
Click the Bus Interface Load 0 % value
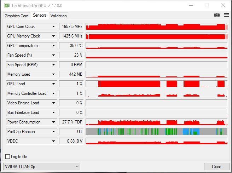point(71,113)
